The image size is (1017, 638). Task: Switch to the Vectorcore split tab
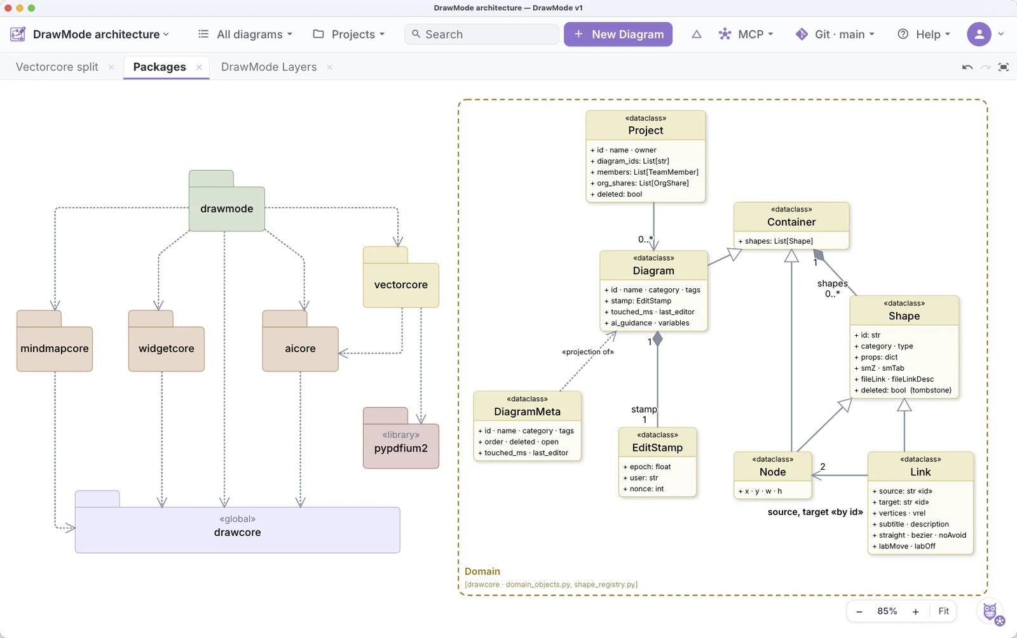pos(57,67)
